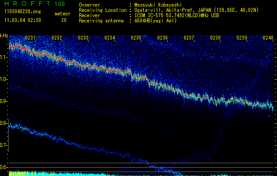Click the 0.9 frequency axis label
277x176 pixels.
4,101
